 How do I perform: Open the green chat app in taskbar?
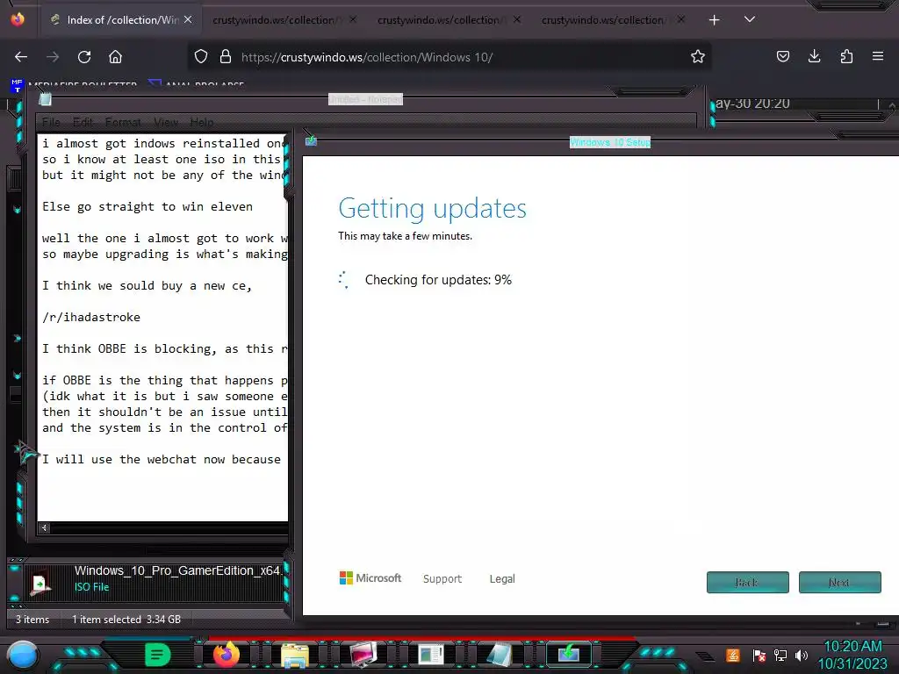(158, 654)
